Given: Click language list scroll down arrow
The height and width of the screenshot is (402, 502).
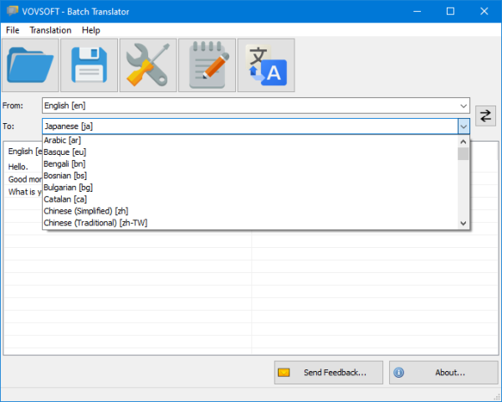Looking at the screenshot, I should pyautogui.click(x=464, y=223).
